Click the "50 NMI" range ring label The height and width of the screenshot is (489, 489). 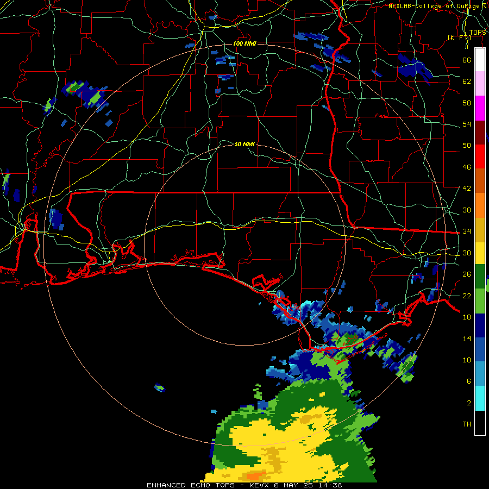click(244, 144)
